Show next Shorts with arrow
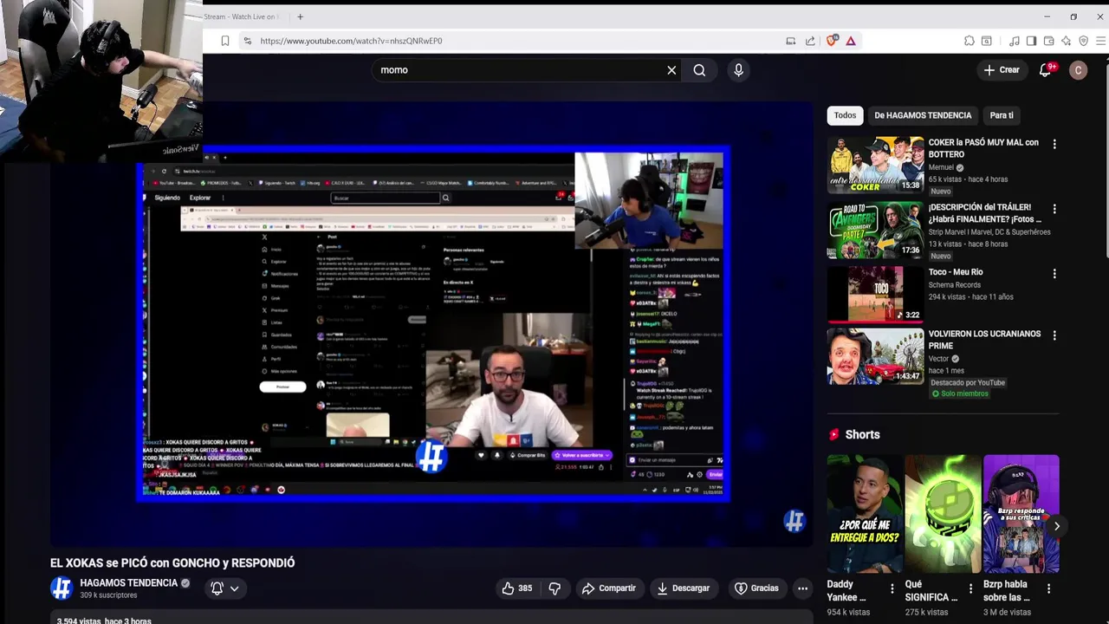Screen dimensions: 1109x624 pyautogui.click(x=1056, y=526)
